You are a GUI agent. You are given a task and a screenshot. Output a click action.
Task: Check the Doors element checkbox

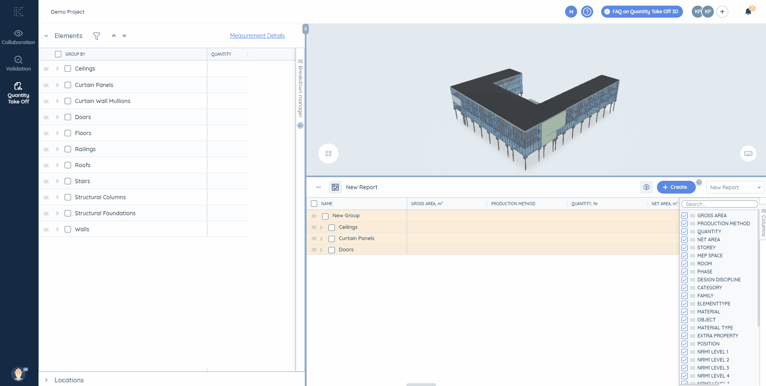click(68, 117)
